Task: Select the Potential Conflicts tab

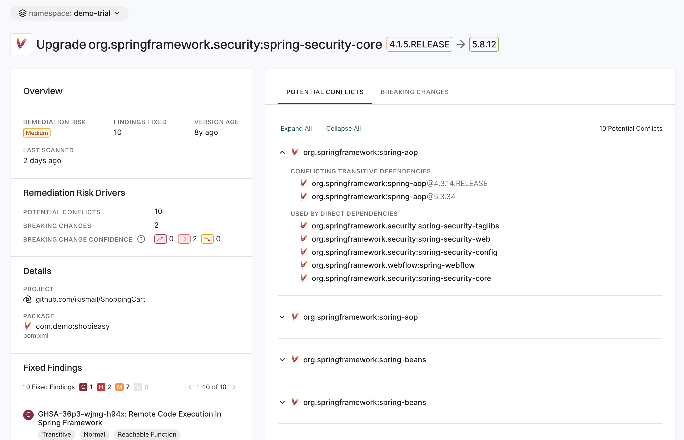Action: (x=325, y=92)
